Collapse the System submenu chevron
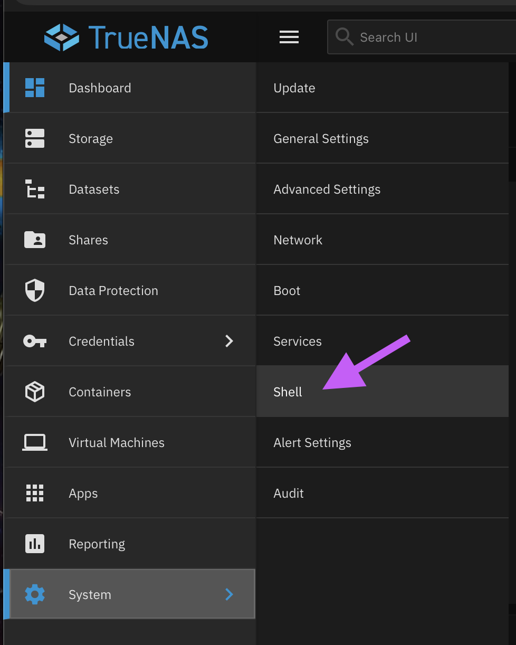This screenshot has width=516, height=645. click(229, 594)
